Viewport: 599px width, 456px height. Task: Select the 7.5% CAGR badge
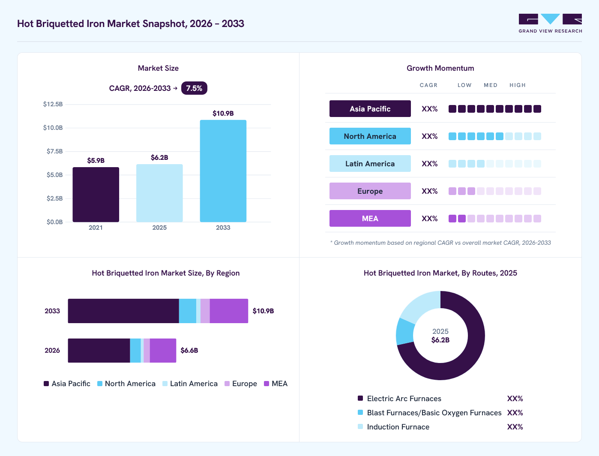[194, 88]
